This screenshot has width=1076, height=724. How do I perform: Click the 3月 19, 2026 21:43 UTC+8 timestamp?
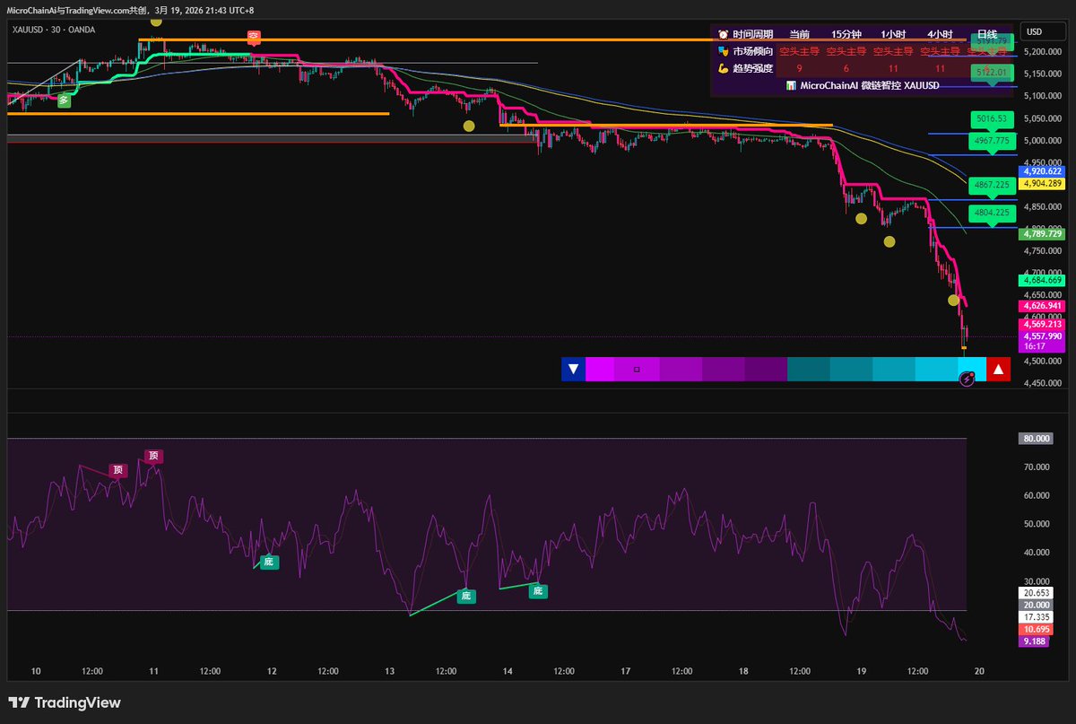[x=204, y=10]
